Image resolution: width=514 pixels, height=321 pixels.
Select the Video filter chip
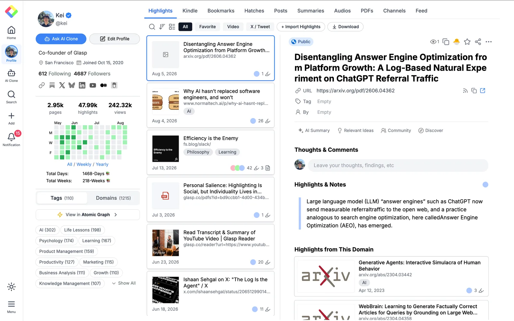coord(233,27)
